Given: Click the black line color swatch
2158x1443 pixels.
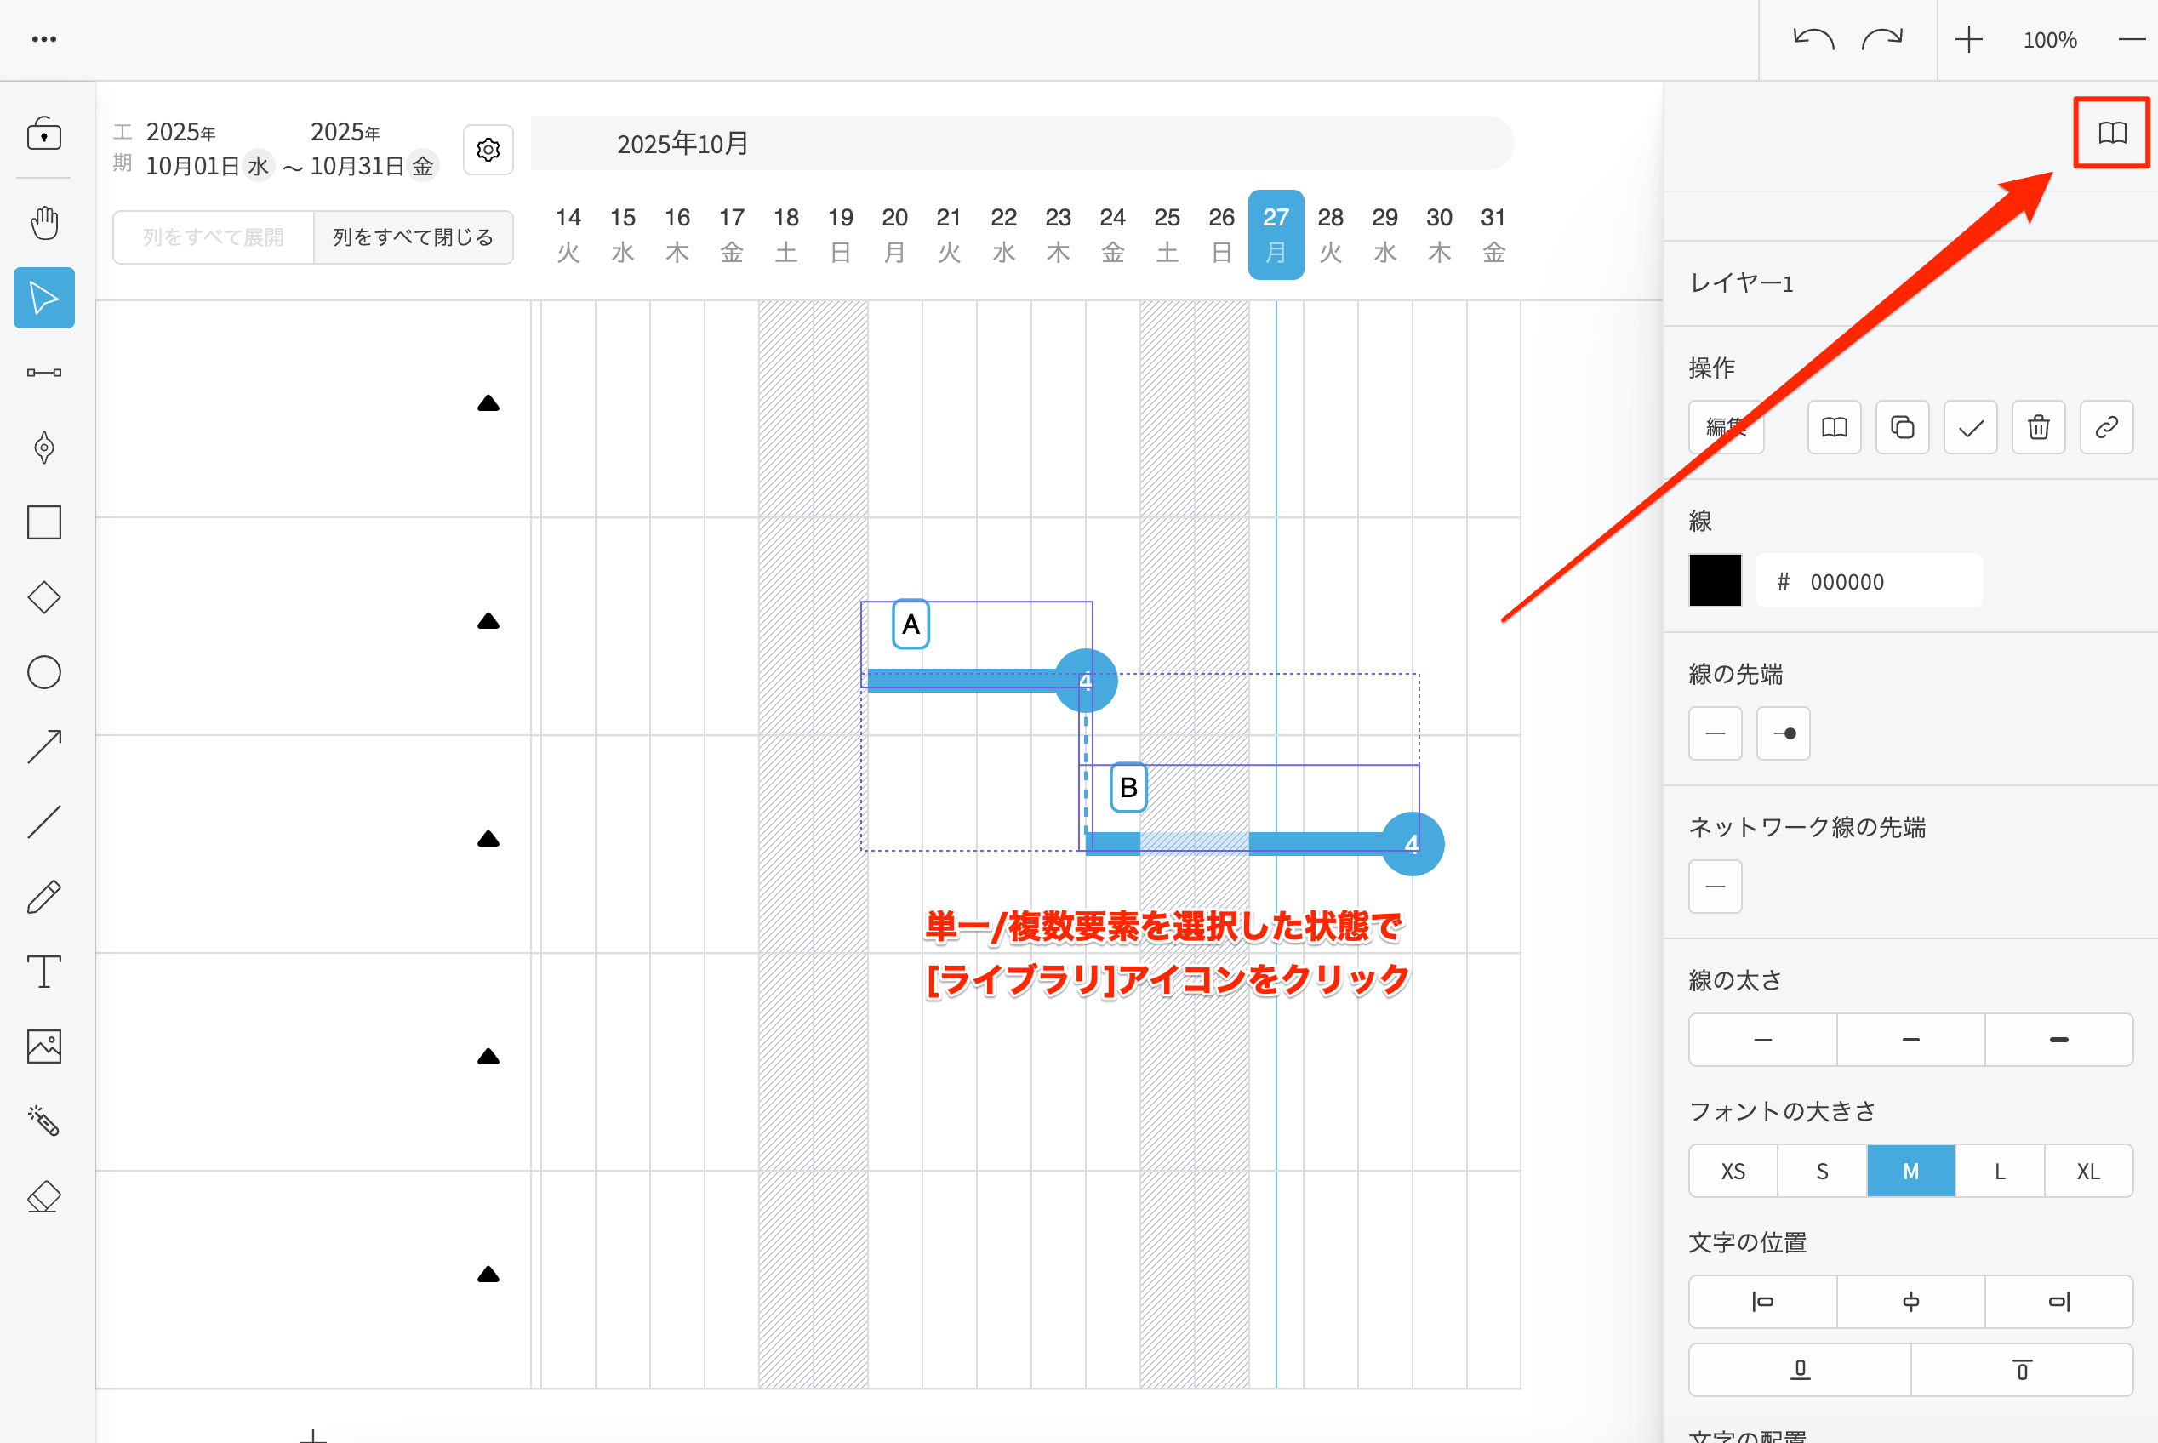Looking at the screenshot, I should point(1716,581).
